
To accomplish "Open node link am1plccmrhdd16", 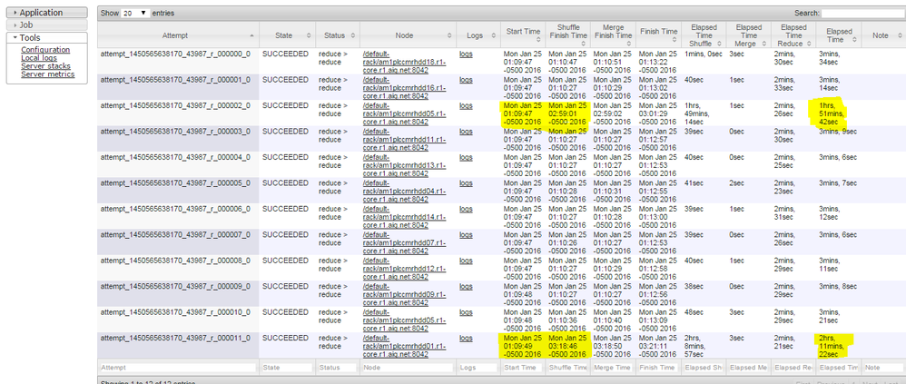I will pos(405,87).
